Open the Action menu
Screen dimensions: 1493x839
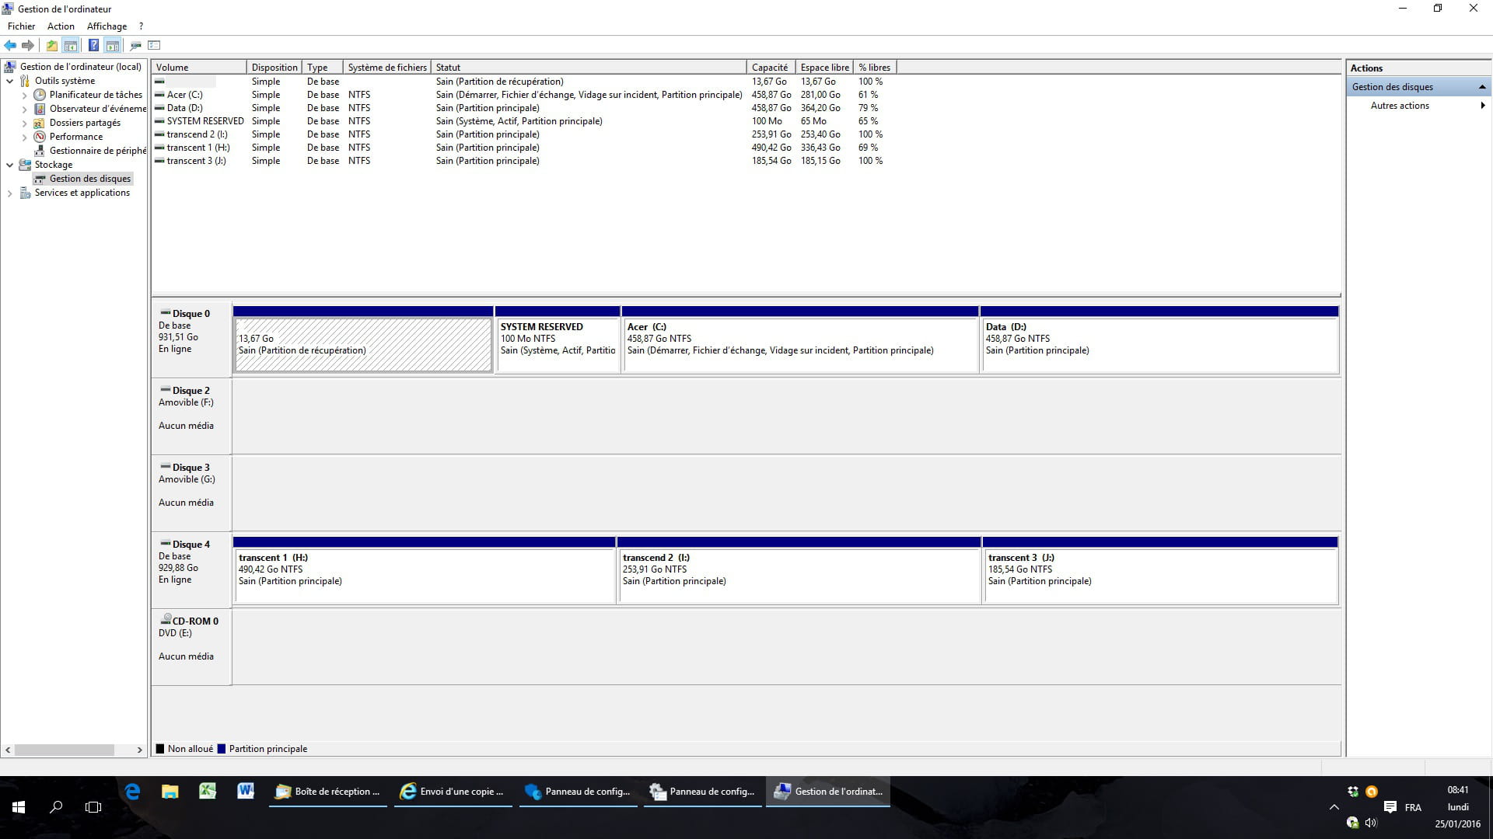point(61,26)
